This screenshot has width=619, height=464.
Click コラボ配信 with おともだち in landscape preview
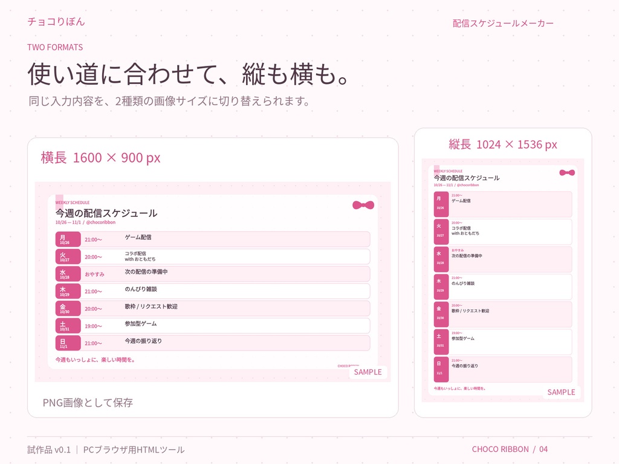pyautogui.click(x=140, y=256)
